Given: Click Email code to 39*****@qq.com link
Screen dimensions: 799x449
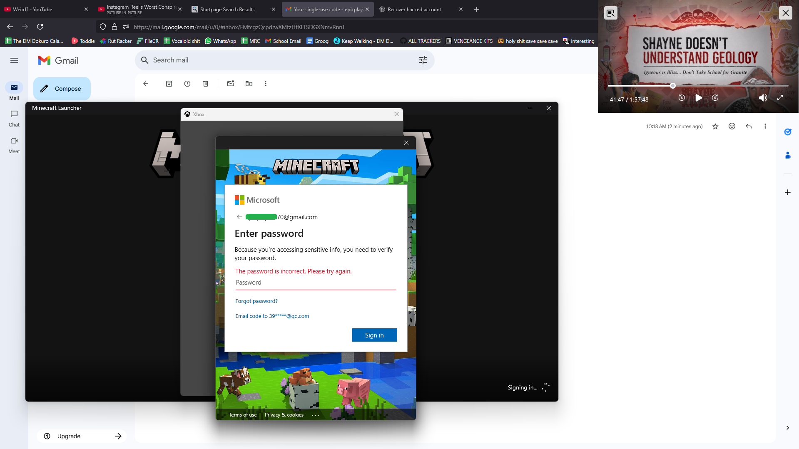Looking at the screenshot, I should point(272,316).
